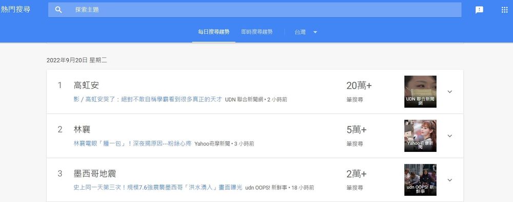
Task: Click udn OOPS! 新鮮事 • 18 小時前 text
Action: click(280, 188)
